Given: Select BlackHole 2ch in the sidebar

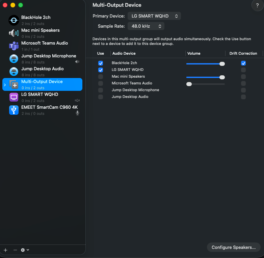Looking at the screenshot, I should (x=42, y=20).
